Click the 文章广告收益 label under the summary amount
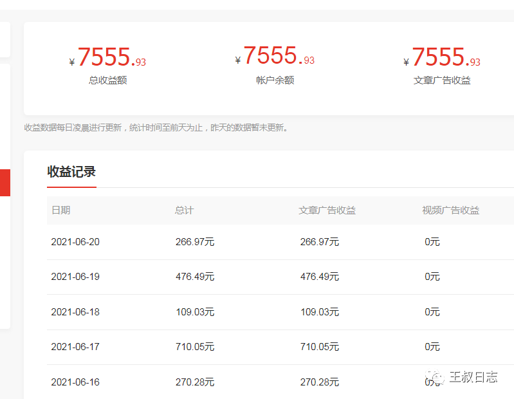 pyautogui.click(x=442, y=80)
